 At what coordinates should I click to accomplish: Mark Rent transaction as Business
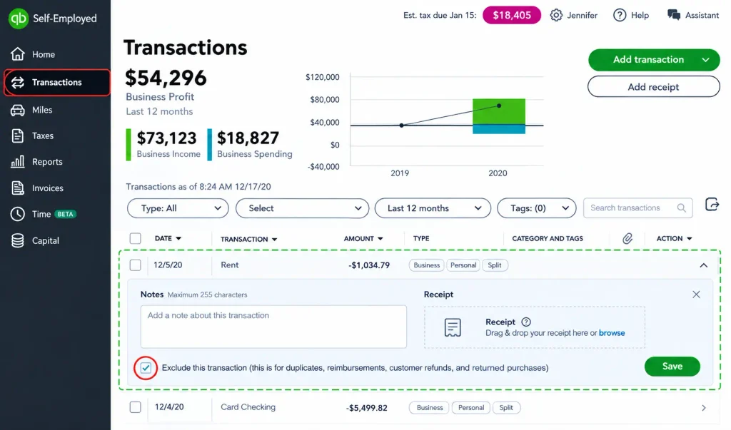click(427, 265)
